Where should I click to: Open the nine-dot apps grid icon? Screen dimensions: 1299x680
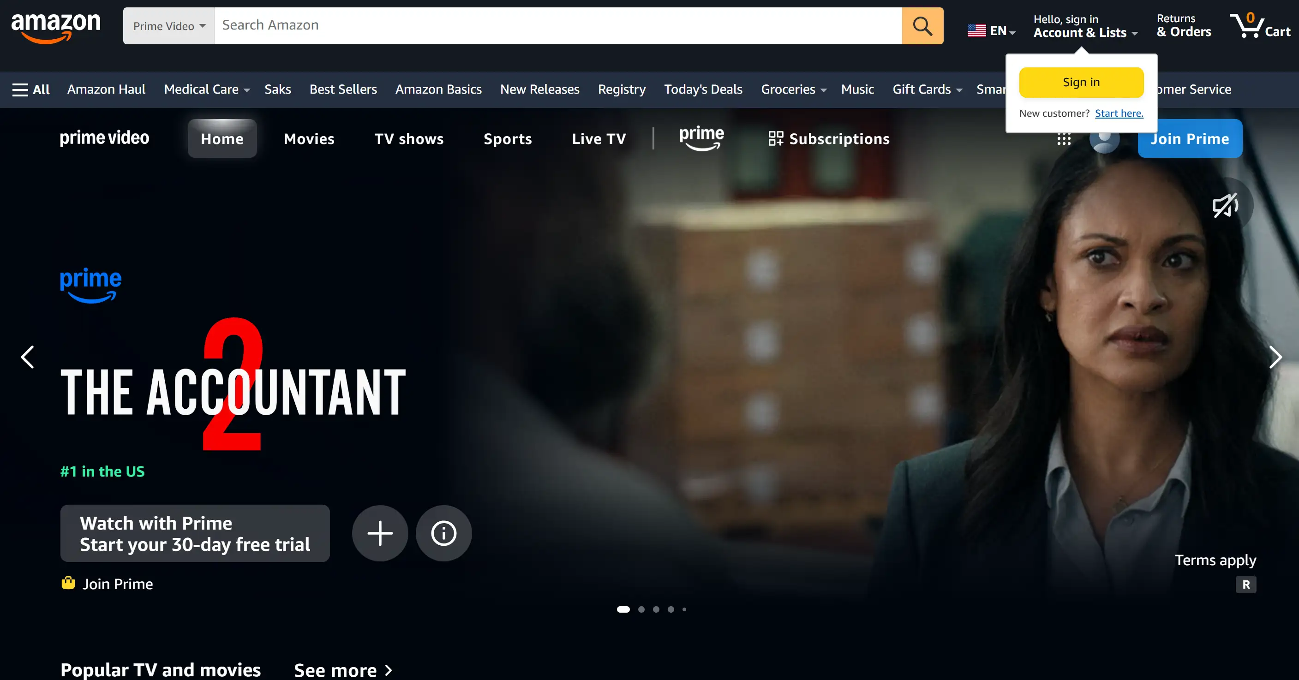(x=1064, y=139)
